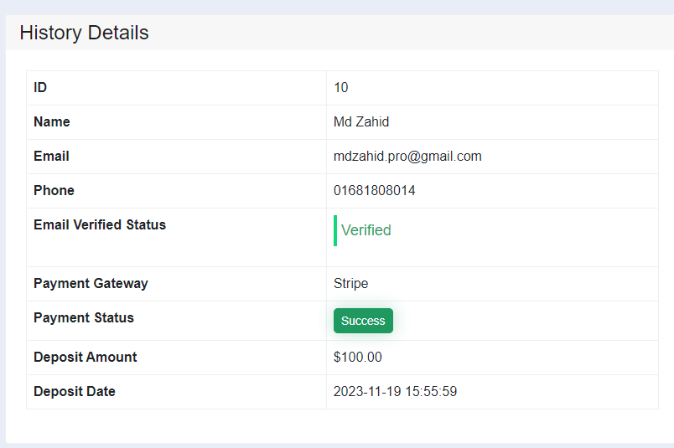674x448 pixels.
Task: Click the Deposit Amount row label
Action: 86,357
